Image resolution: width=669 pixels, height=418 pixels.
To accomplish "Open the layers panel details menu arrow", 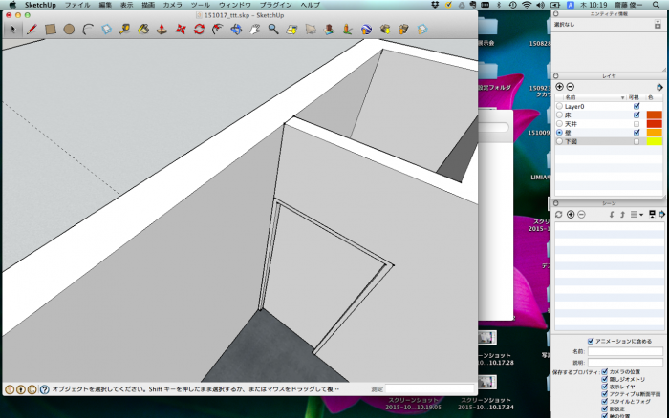I will 659,87.
